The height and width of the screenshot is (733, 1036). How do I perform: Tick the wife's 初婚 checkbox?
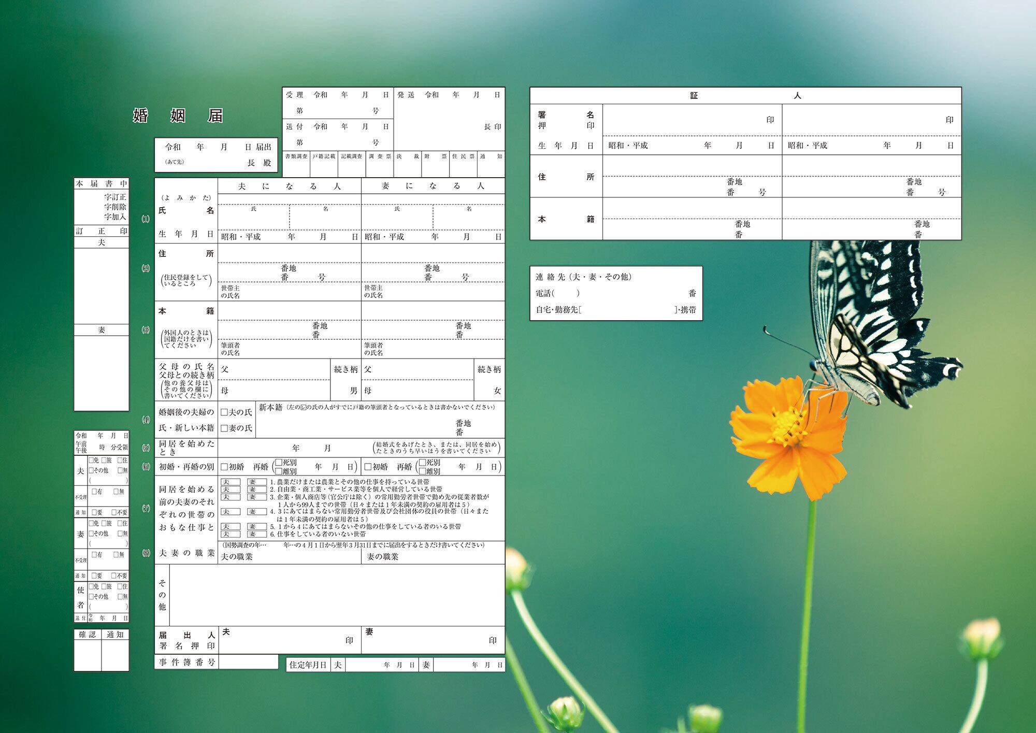coord(368,467)
